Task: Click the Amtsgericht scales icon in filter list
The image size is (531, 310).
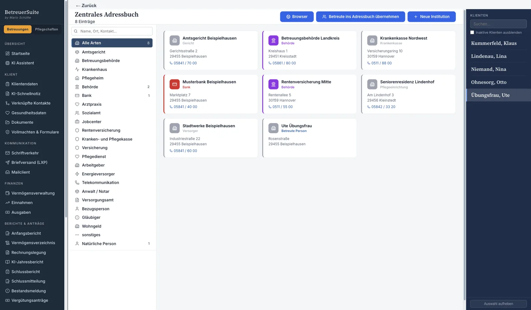Action: coord(77,52)
